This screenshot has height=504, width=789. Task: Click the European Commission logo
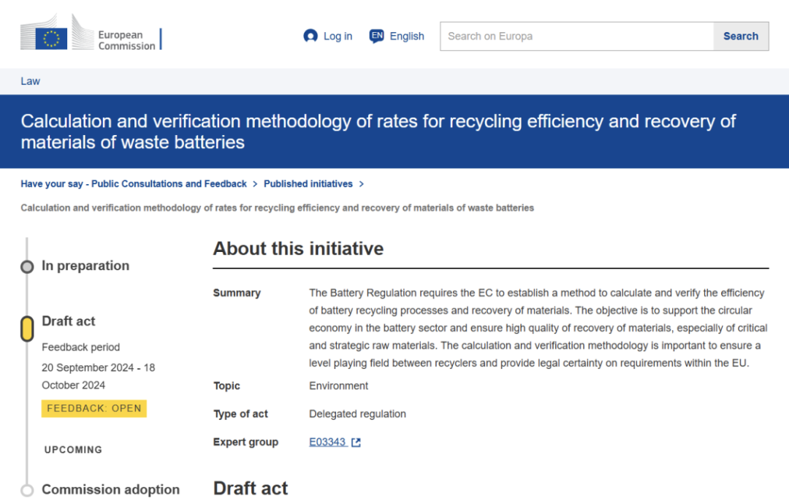(90, 36)
